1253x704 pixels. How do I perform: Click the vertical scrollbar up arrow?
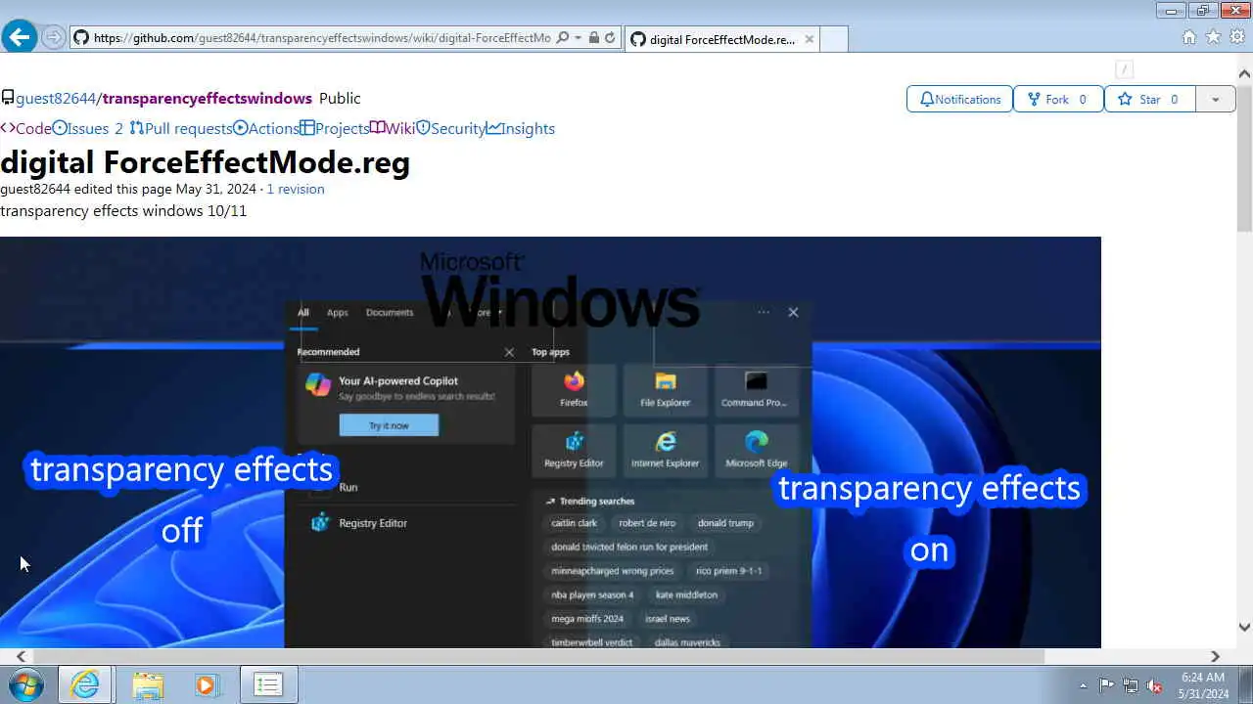point(1244,74)
